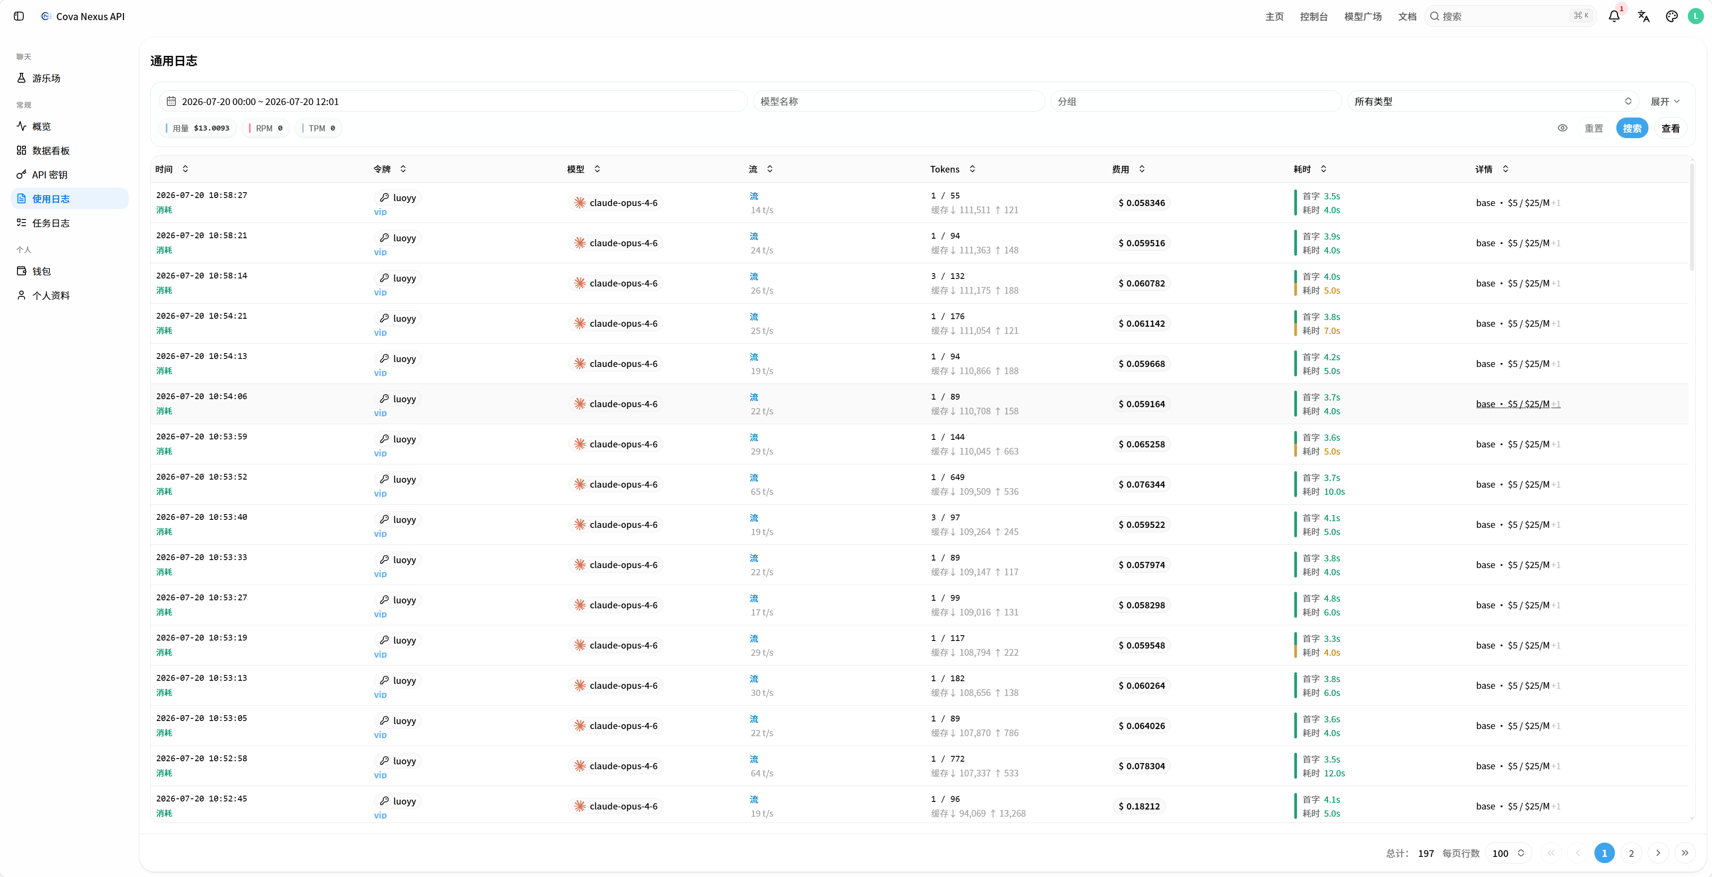
Task: Open the user avatar menu
Action: [x=1695, y=16]
